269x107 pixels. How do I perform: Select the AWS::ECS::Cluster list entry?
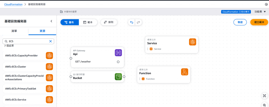point(28,67)
